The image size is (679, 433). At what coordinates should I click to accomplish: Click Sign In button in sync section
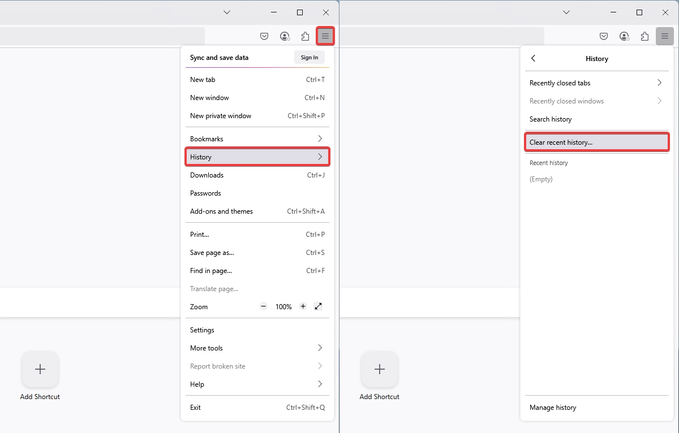click(x=310, y=57)
